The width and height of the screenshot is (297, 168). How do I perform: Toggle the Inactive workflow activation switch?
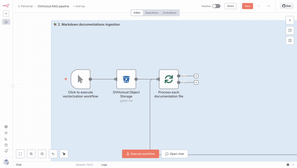pyautogui.click(x=216, y=6)
